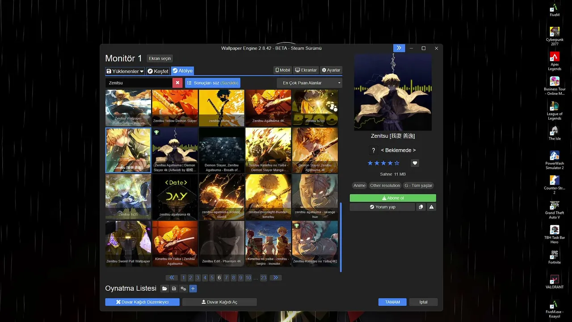The width and height of the screenshot is (572, 322).
Task: Select Zenitsu Edit - Phantom 4K wallpaper
Action: tap(222, 244)
